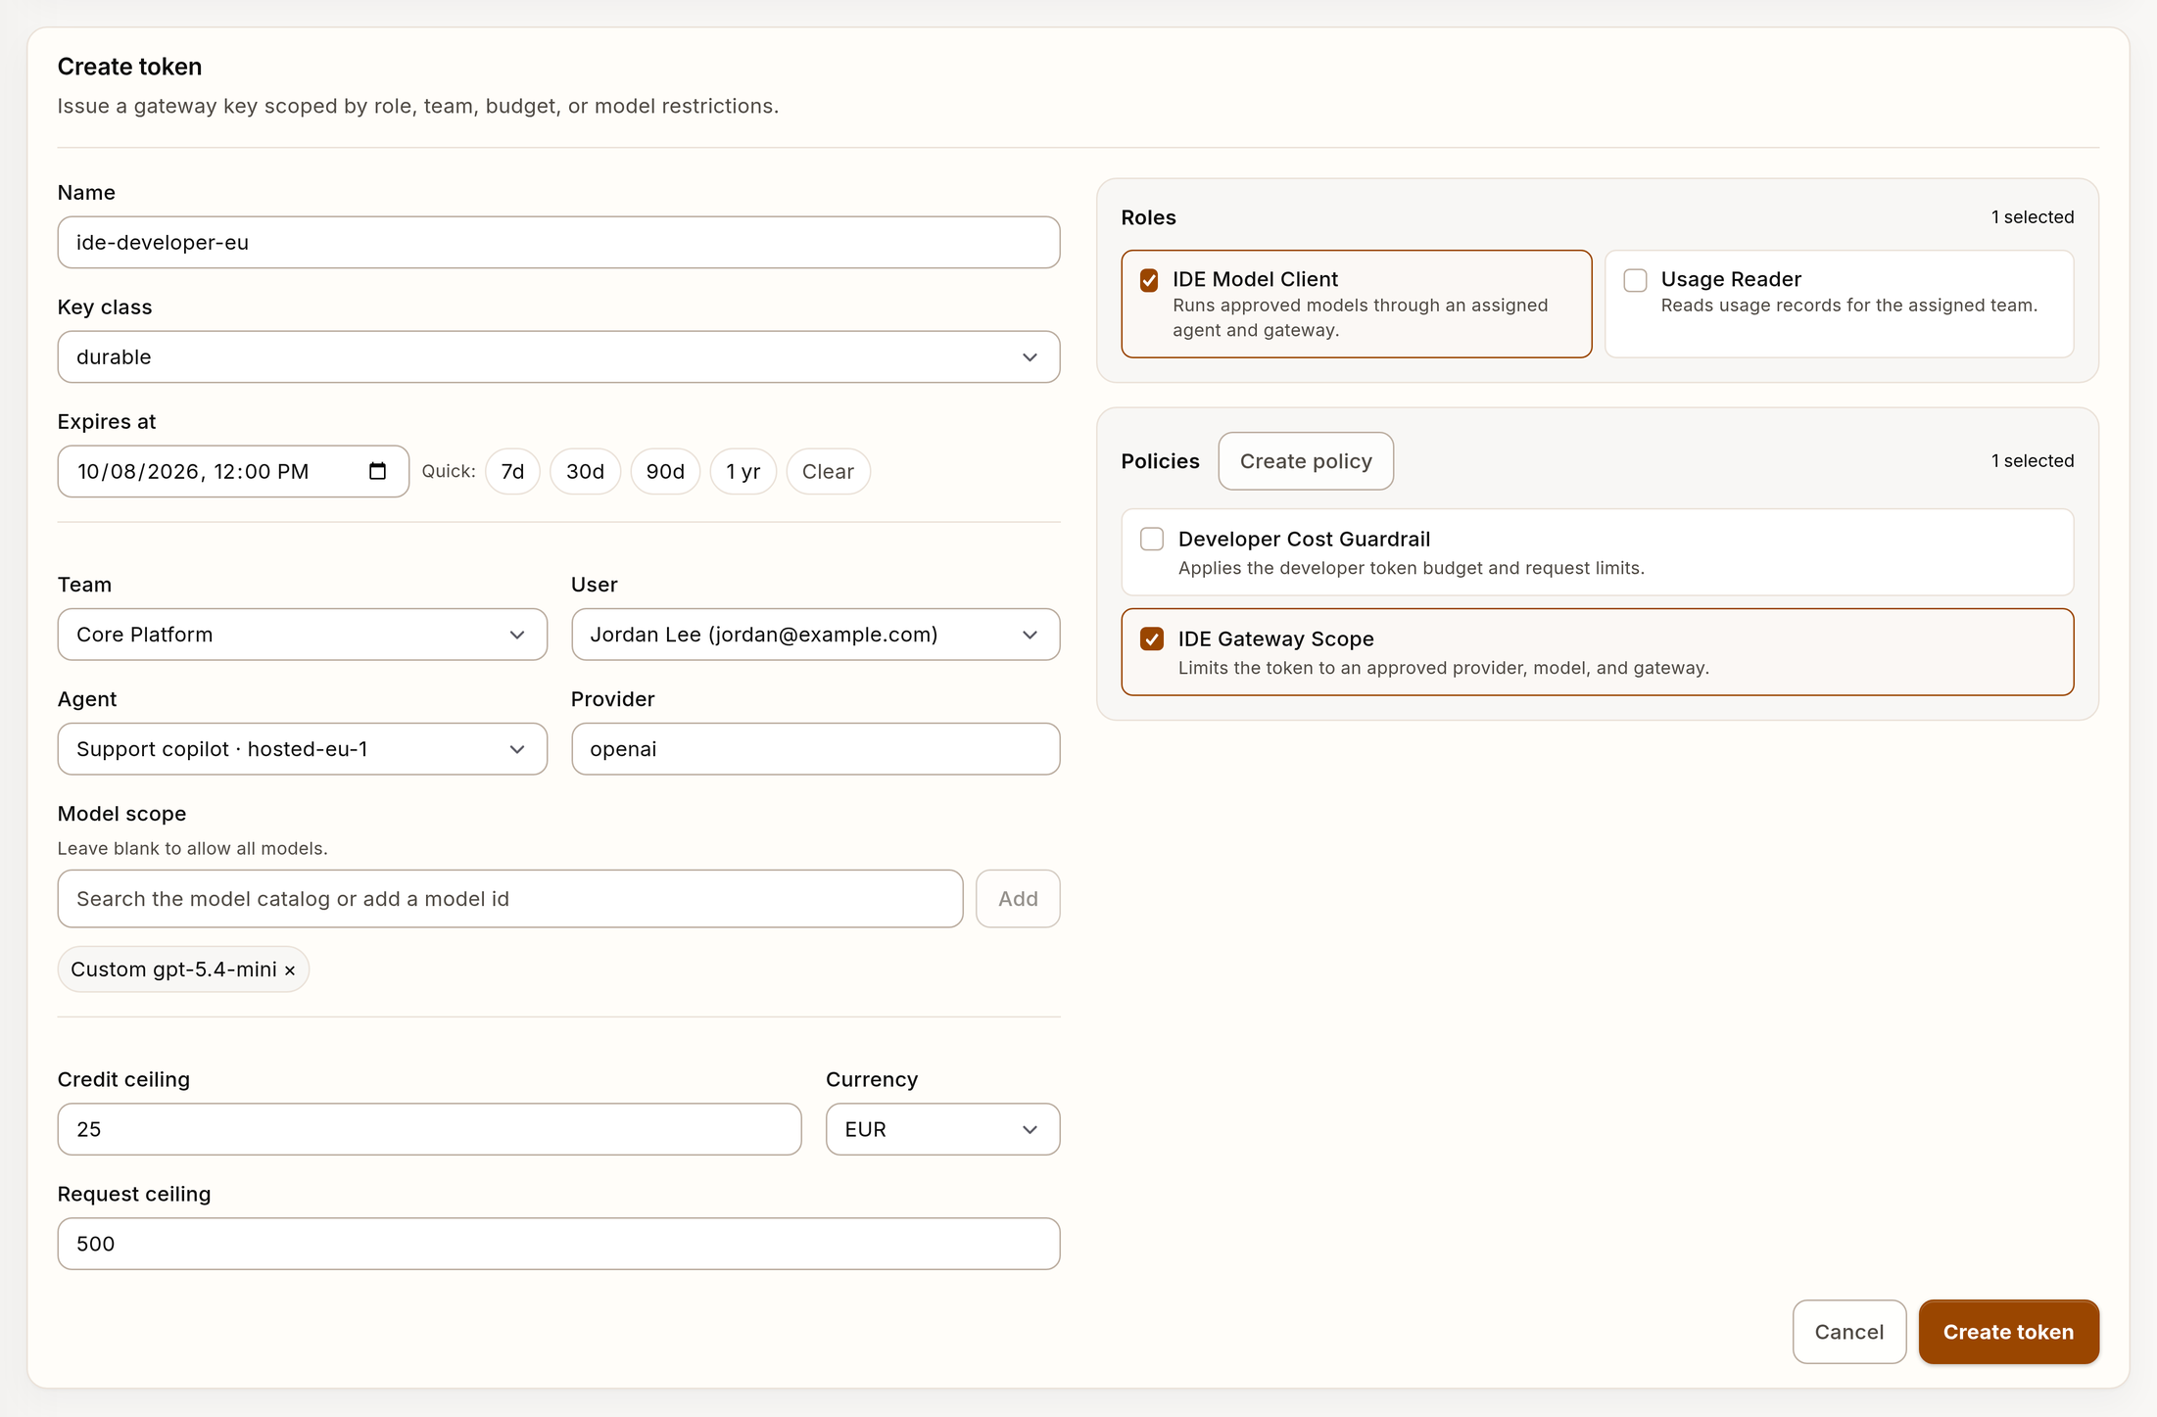This screenshot has width=2157, height=1417.
Task: Focus the Provider input containing openai
Action: [815, 749]
